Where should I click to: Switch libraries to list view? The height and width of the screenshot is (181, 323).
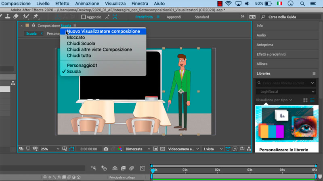[313, 100]
